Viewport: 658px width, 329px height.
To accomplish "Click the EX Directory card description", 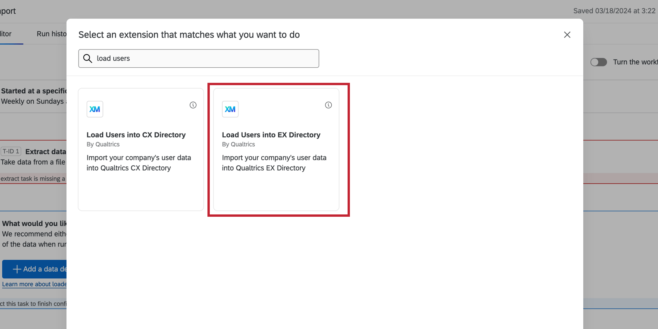I will coord(274,163).
